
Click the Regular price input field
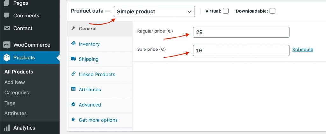click(241, 32)
